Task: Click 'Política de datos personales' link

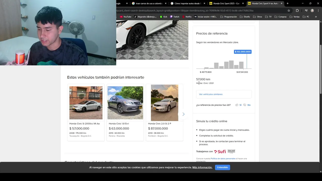Action: point(223,159)
